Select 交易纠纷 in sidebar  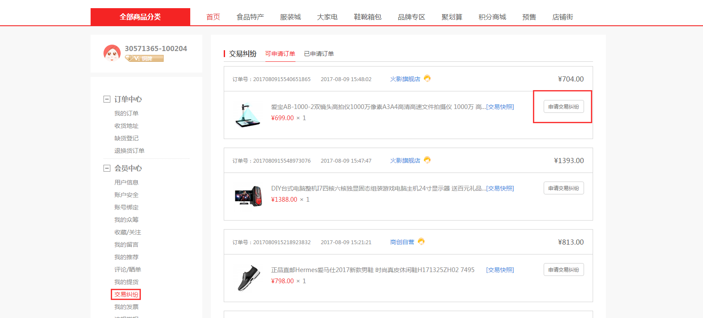(x=126, y=294)
